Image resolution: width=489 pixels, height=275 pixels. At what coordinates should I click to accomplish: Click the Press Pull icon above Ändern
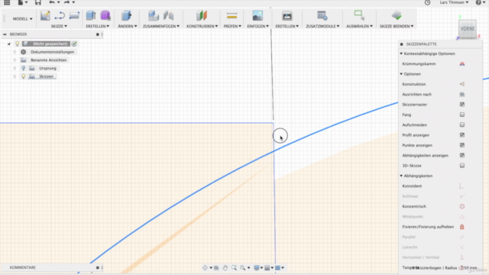(x=126, y=15)
